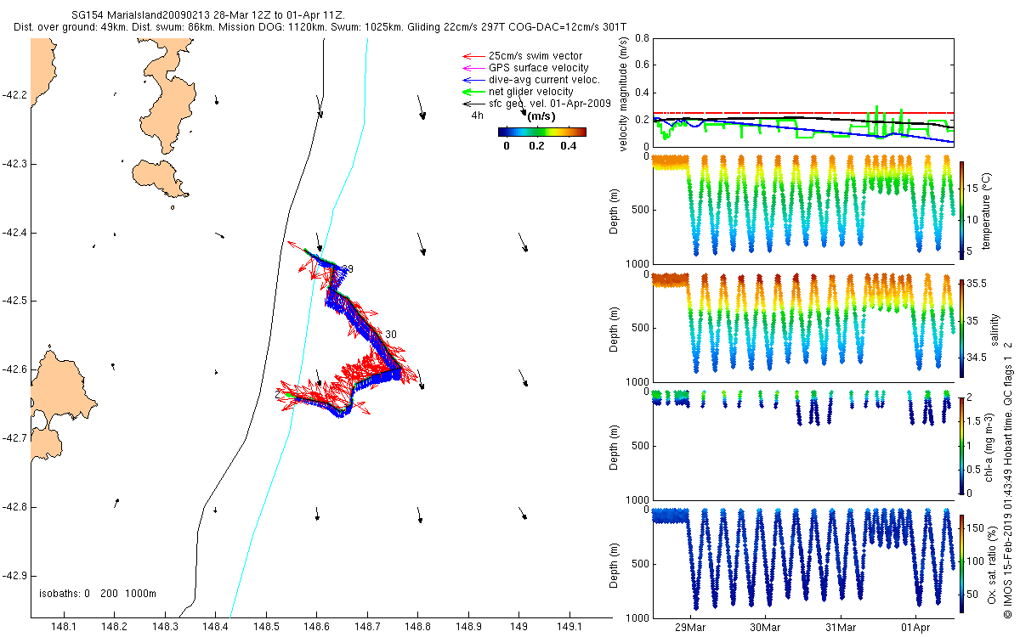Click the 01Apr tick label on time axis
The width and height of the screenshot is (1020, 637).
[916, 628]
